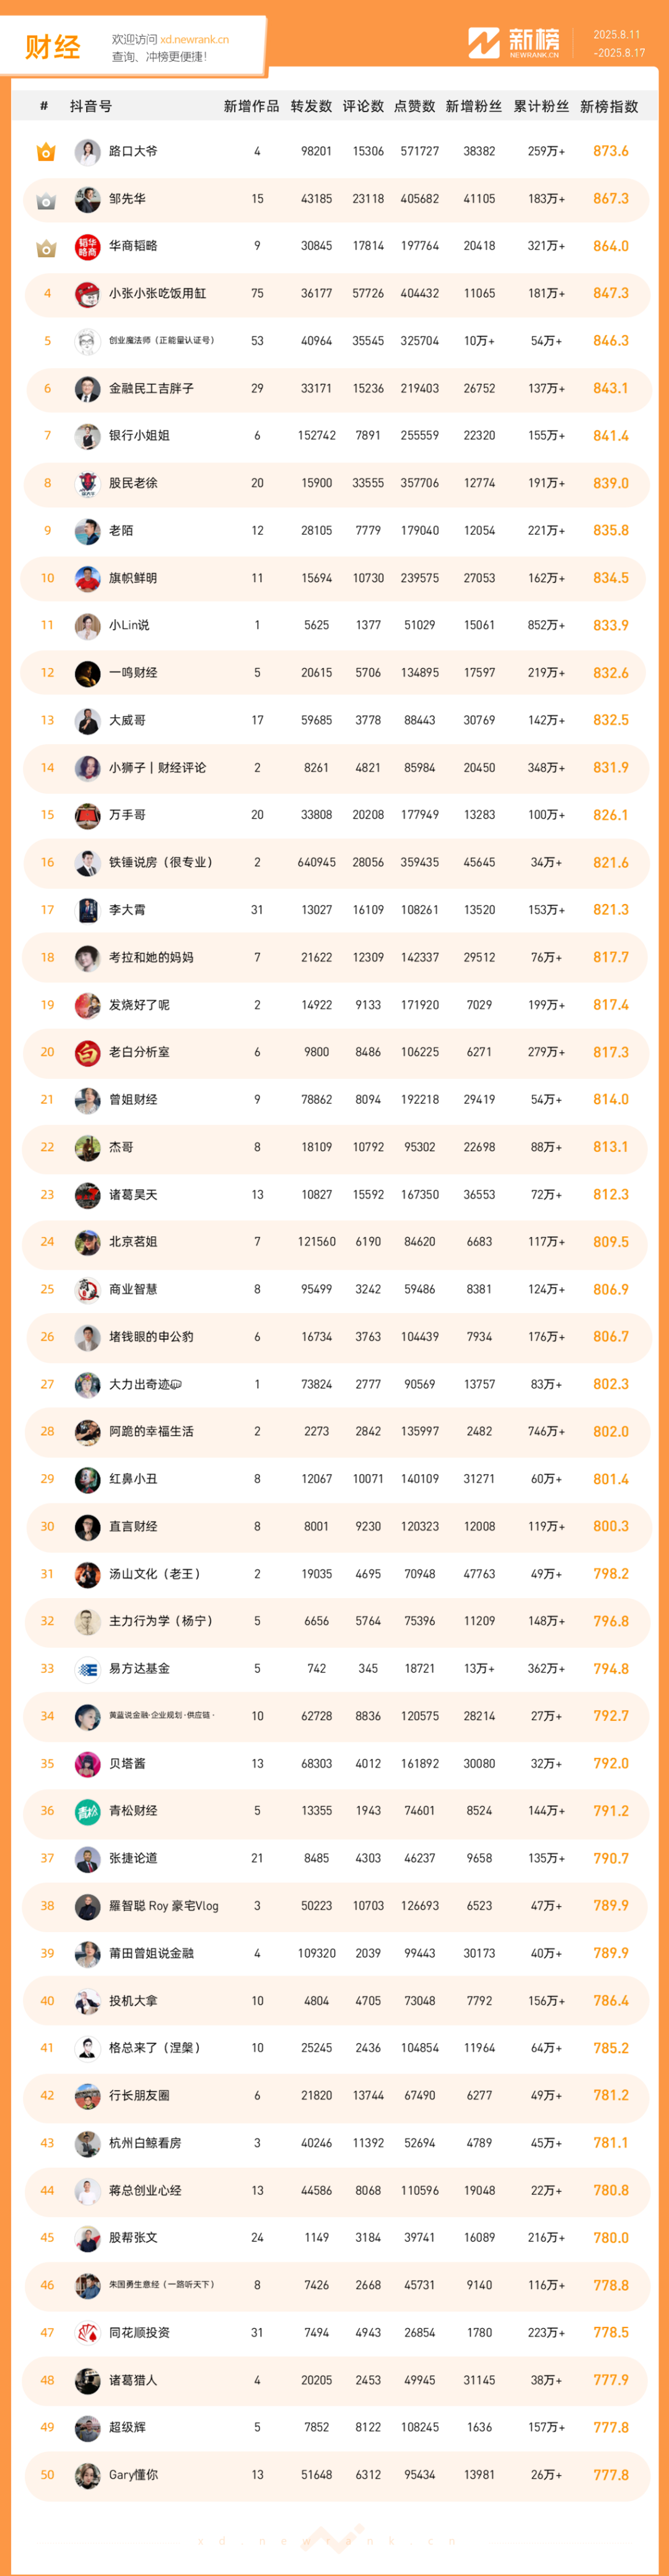The image size is (669, 2576).
Task: Open account name 小Lin说
Action: (129, 625)
